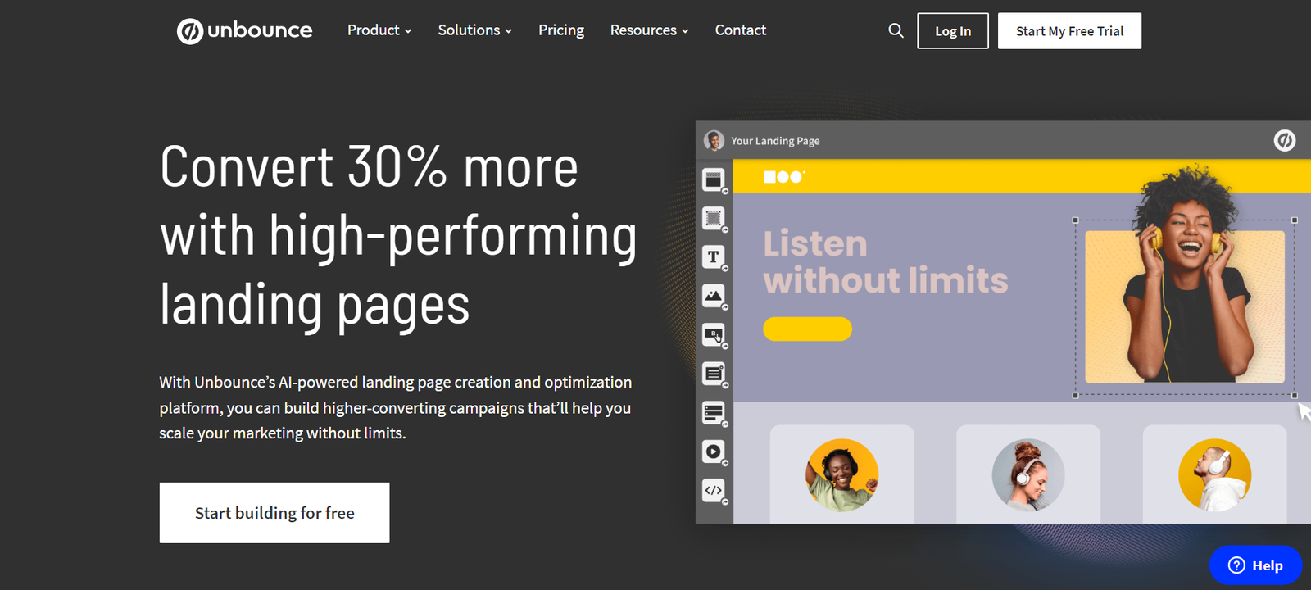Image resolution: width=1311 pixels, height=590 pixels.
Task: Click the yellow button in landing page preview
Action: pos(807,329)
